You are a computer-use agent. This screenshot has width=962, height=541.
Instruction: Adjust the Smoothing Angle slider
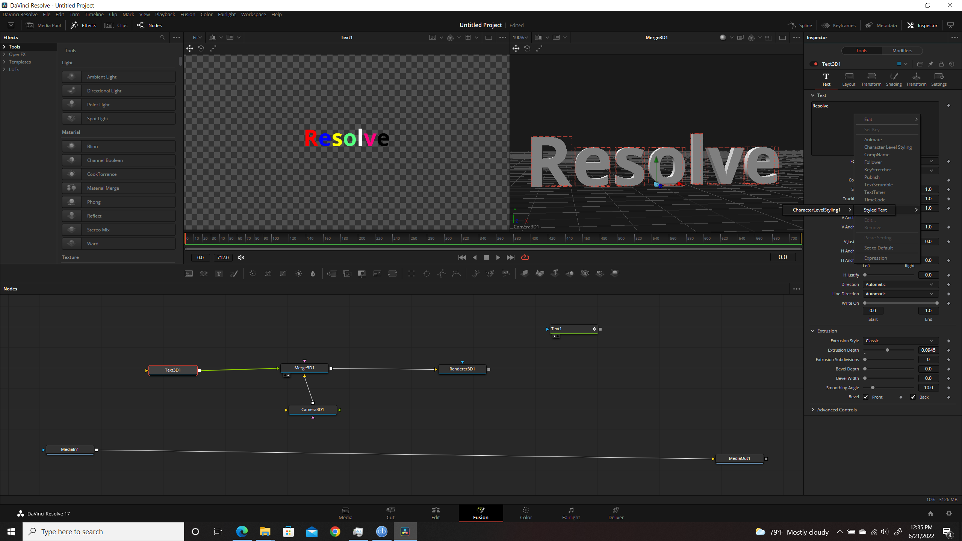click(x=873, y=388)
